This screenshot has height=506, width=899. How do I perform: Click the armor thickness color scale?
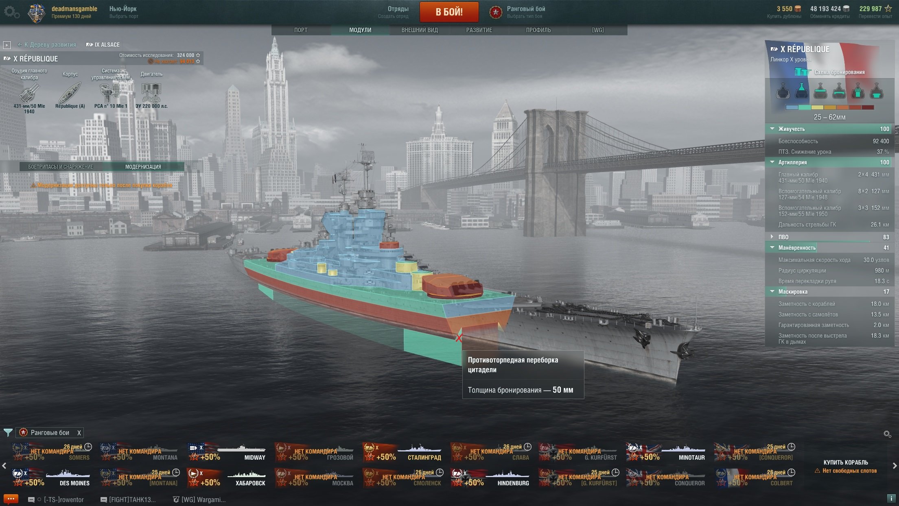click(829, 107)
